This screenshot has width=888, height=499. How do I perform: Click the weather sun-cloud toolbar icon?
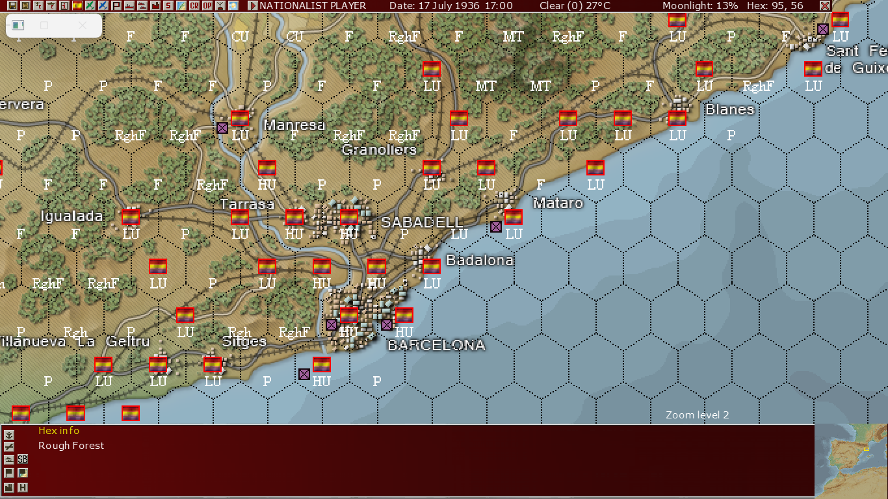point(233,6)
